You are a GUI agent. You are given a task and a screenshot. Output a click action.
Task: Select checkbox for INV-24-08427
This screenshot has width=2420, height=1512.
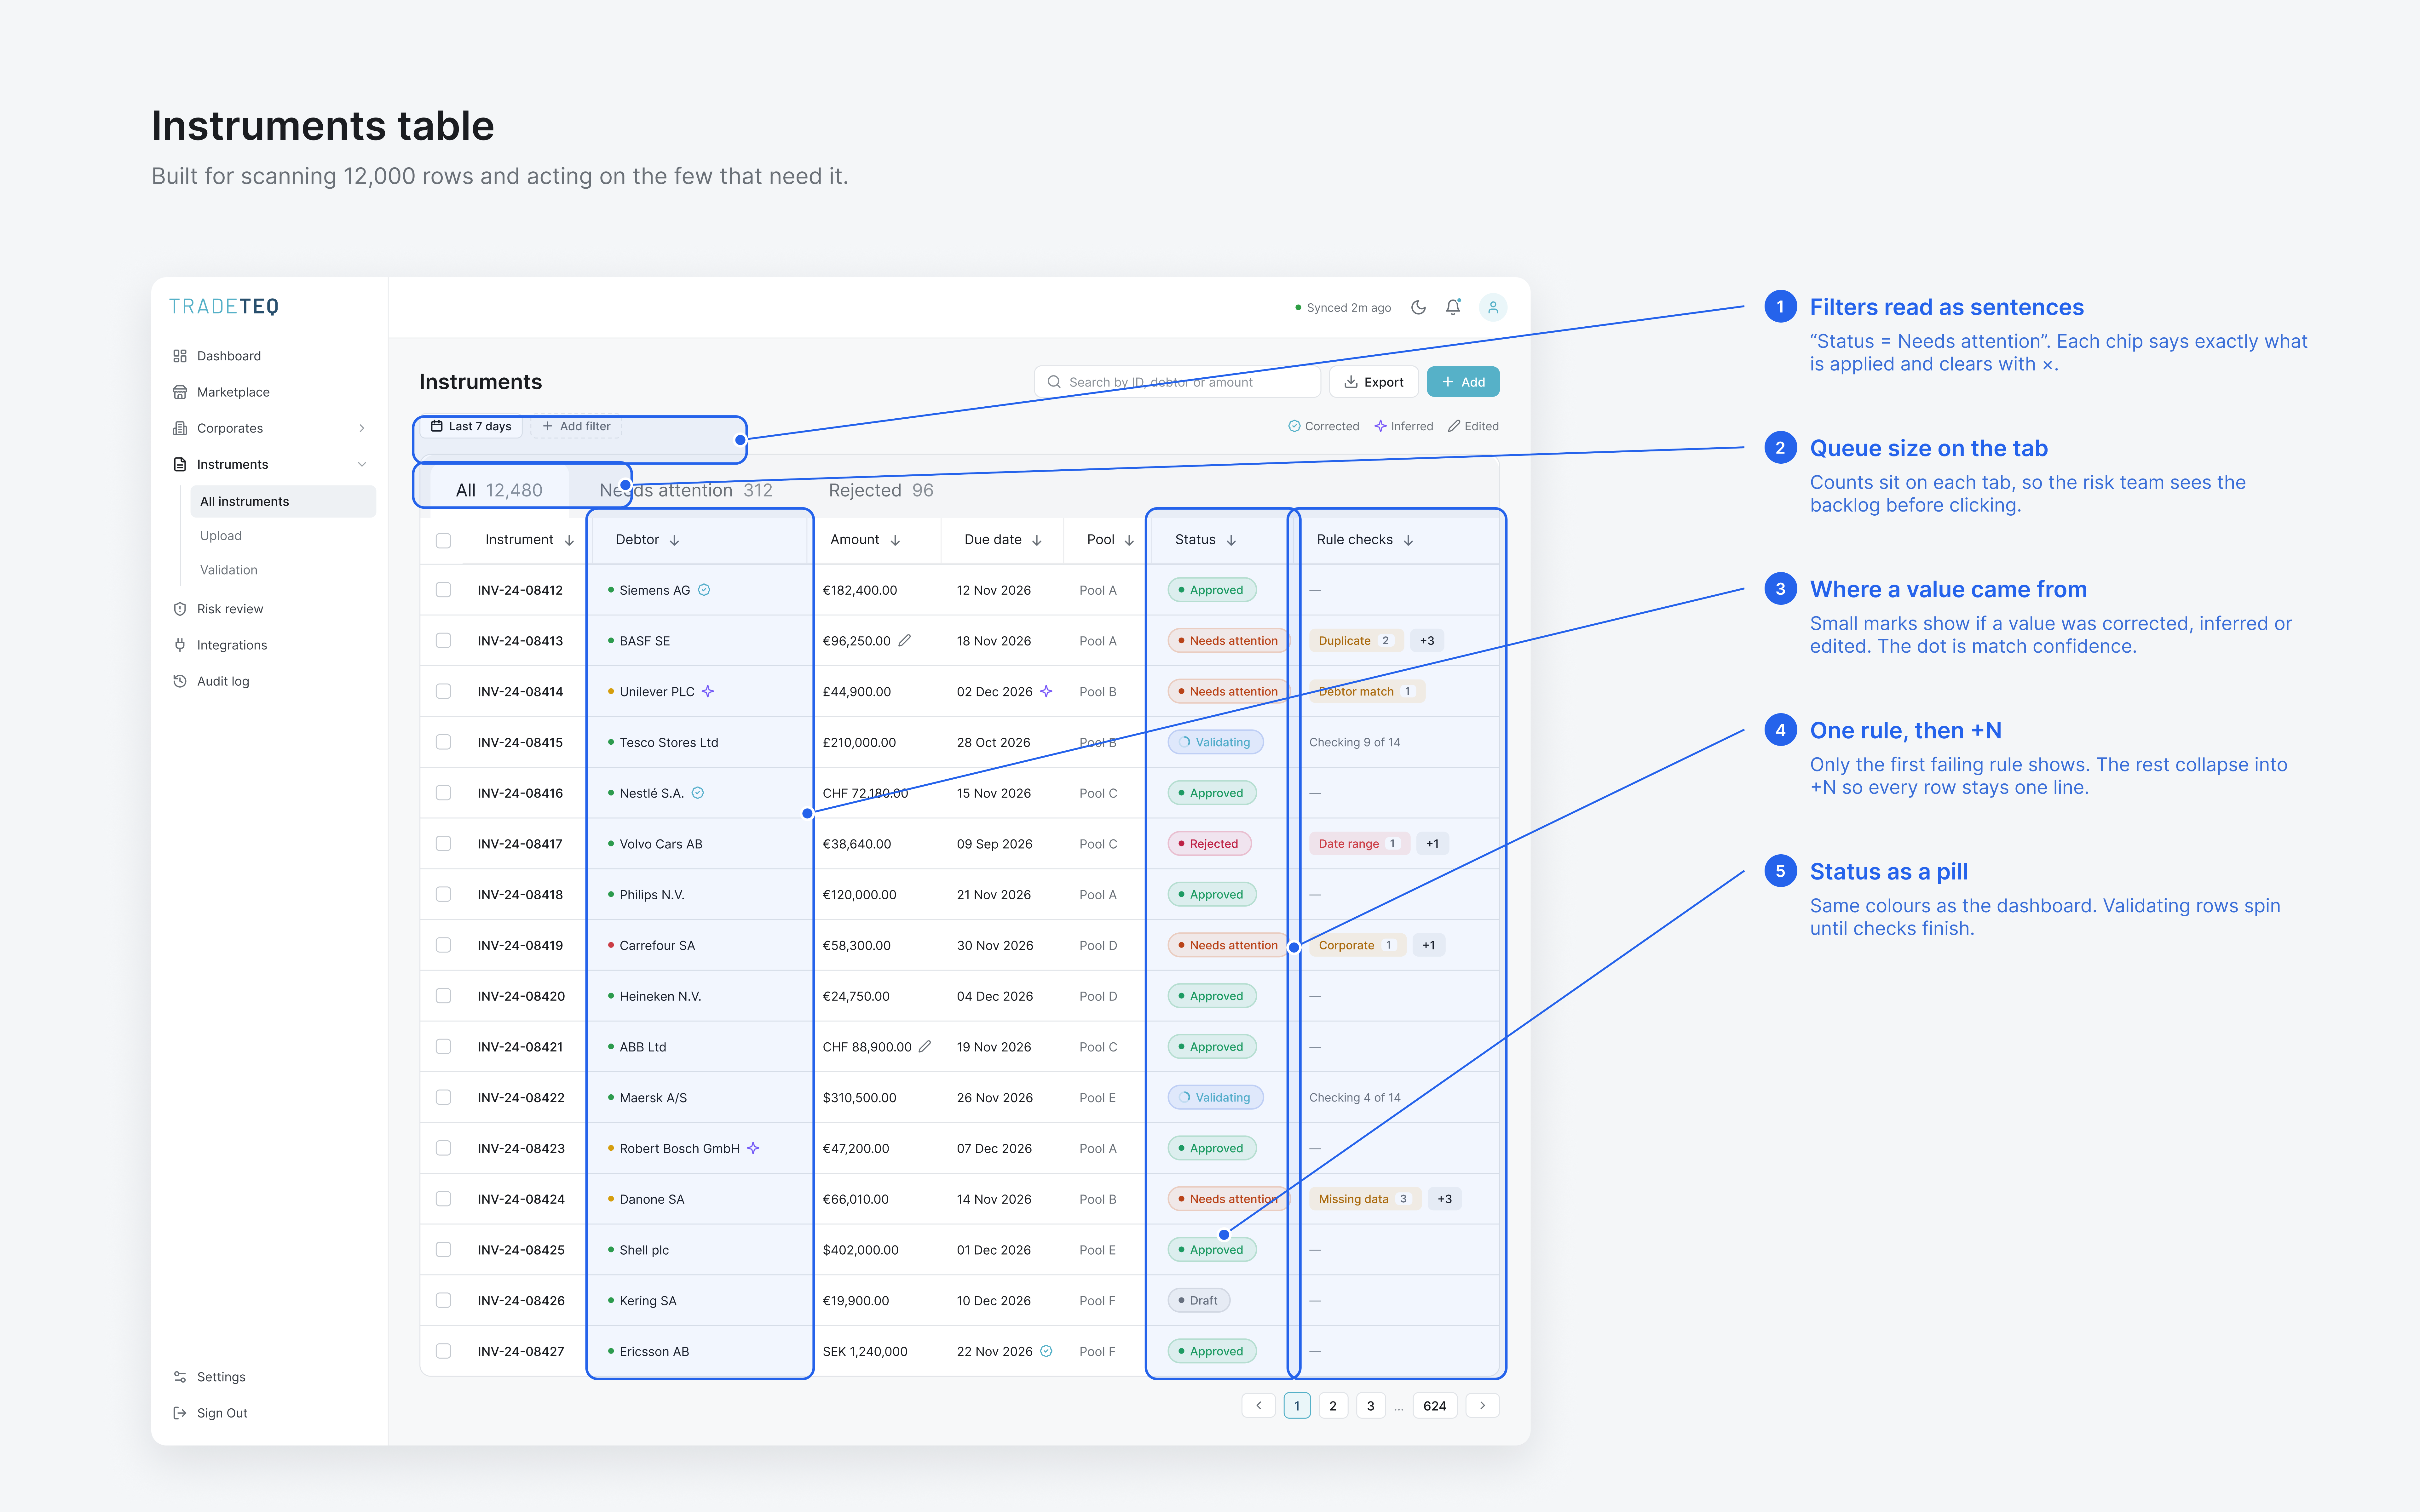tap(443, 1351)
